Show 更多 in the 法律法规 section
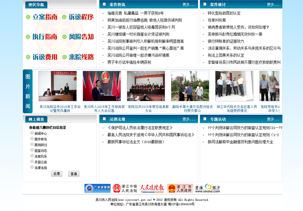The image size is (303, 211). click(x=188, y=119)
